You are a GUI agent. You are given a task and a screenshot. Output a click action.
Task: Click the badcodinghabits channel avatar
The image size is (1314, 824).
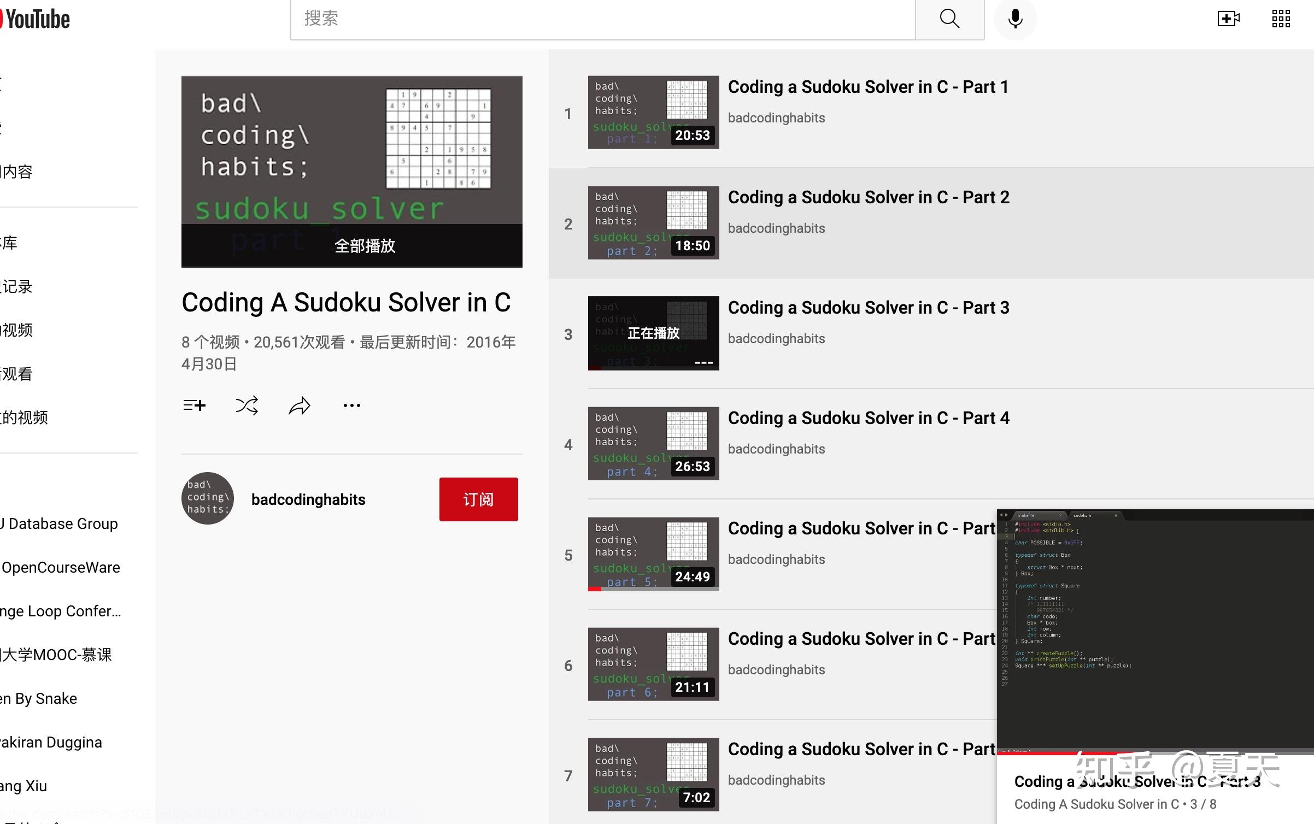pos(208,498)
